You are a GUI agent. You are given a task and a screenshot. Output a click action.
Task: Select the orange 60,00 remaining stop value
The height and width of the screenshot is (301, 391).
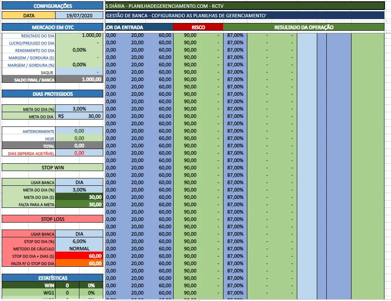point(79,263)
